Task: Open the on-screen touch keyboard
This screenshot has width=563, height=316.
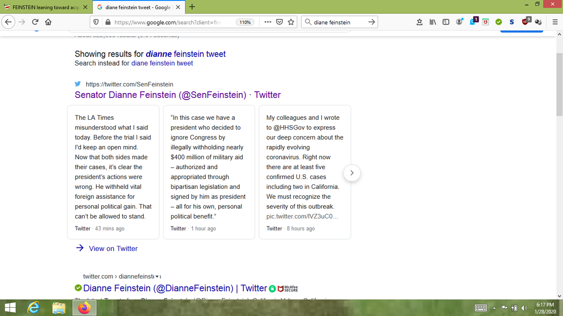Action: click(481, 308)
